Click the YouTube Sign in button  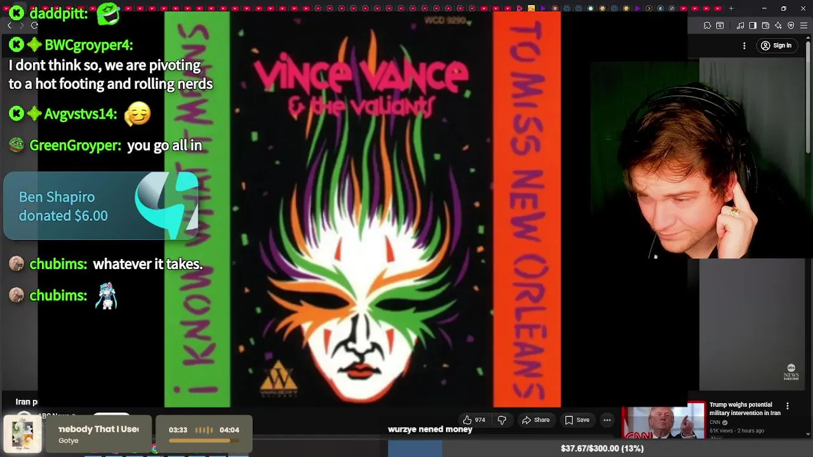point(776,46)
